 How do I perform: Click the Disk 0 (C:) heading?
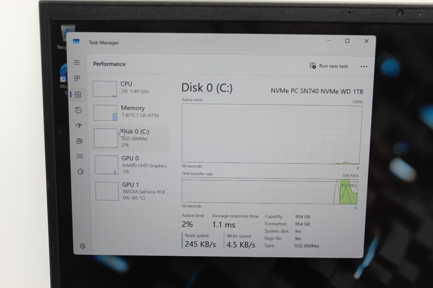pyautogui.click(x=207, y=88)
